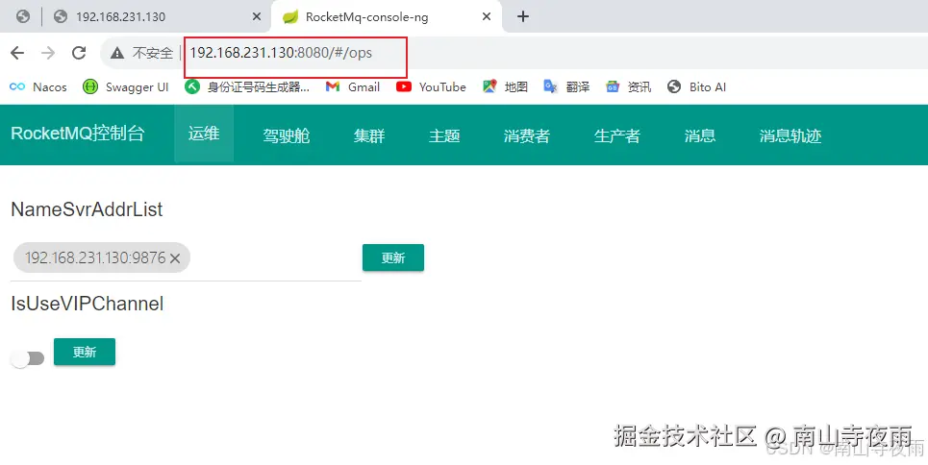Open the Nacos bookmark
The width and height of the screenshot is (928, 465).
(38, 87)
